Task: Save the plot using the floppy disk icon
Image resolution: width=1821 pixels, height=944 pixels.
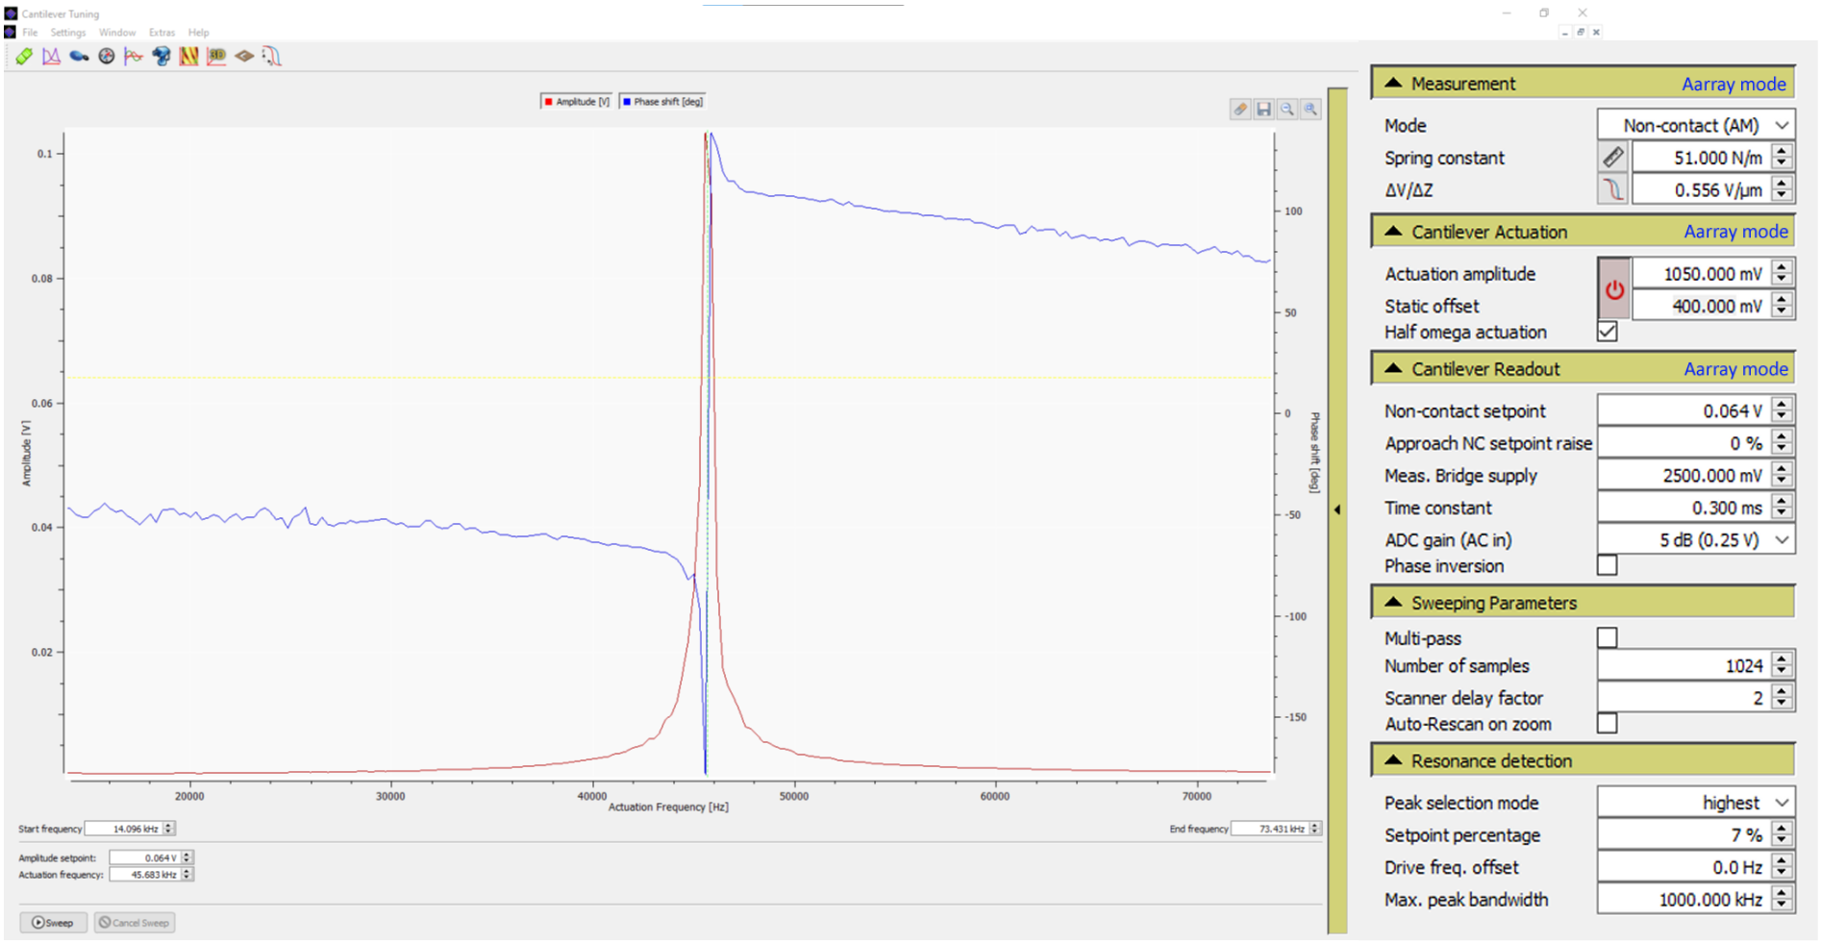Action: [x=1264, y=110]
